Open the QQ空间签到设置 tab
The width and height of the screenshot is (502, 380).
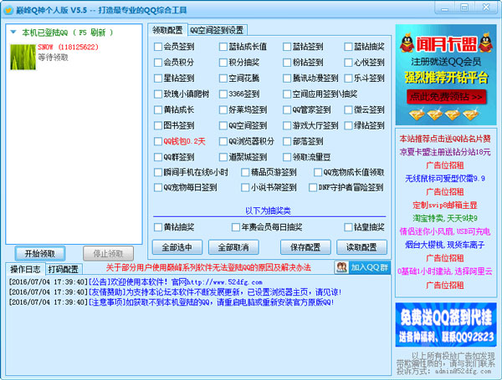coord(217,30)
